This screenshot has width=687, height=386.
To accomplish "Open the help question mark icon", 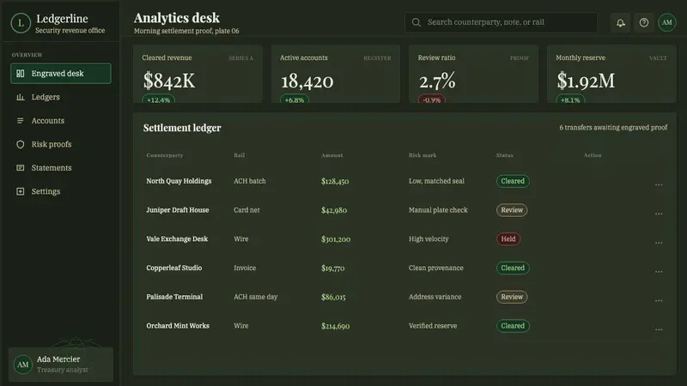I will pos(643,23).
